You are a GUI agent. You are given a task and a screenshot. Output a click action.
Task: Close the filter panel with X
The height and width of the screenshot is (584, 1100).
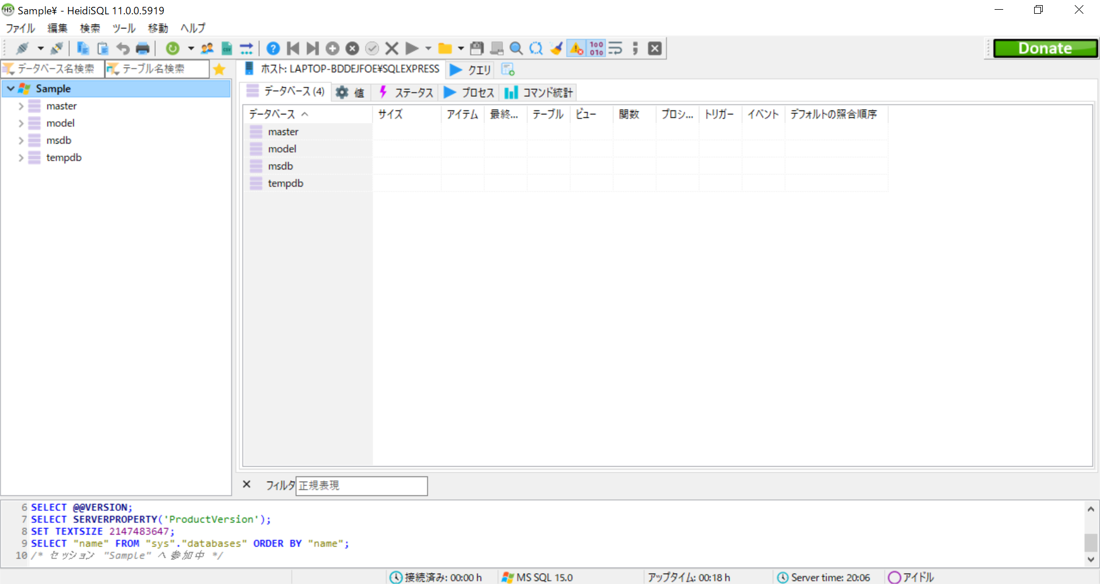tap(247, 484)
